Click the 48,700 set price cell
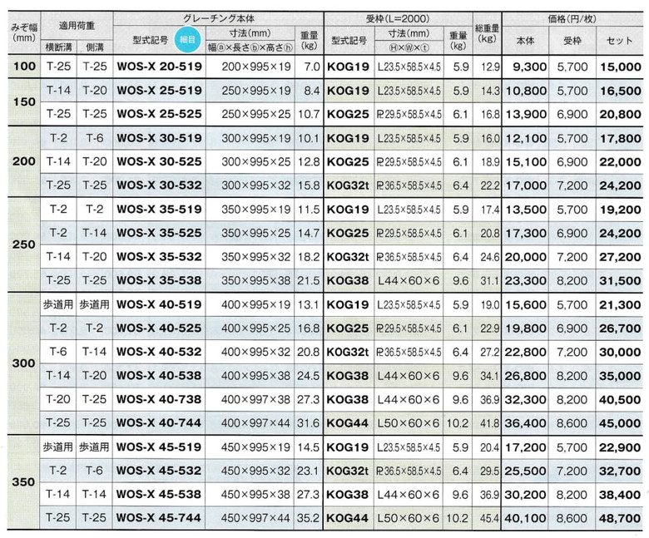The height and width of the screenshot is (538, 649). coord(620,518)
